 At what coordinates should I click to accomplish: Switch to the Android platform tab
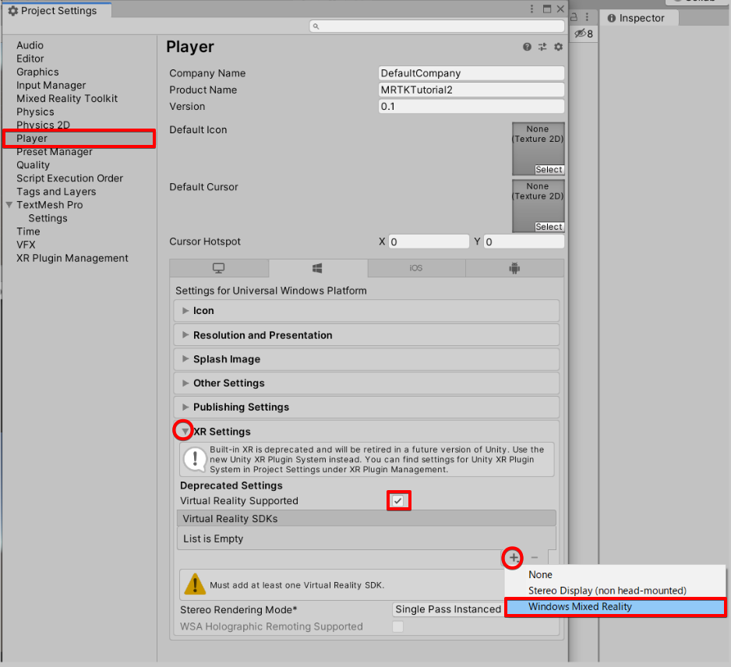pyautogui.click(x=514, y=268)
